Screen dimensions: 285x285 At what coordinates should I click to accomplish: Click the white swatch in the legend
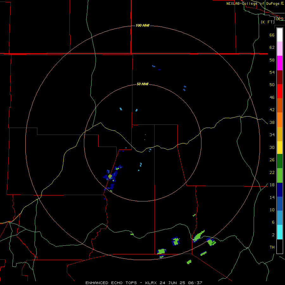(x=280, y=35)
